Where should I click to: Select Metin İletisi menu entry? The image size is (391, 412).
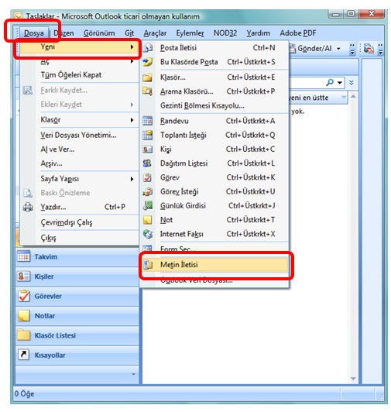click(x=215, y=265)
